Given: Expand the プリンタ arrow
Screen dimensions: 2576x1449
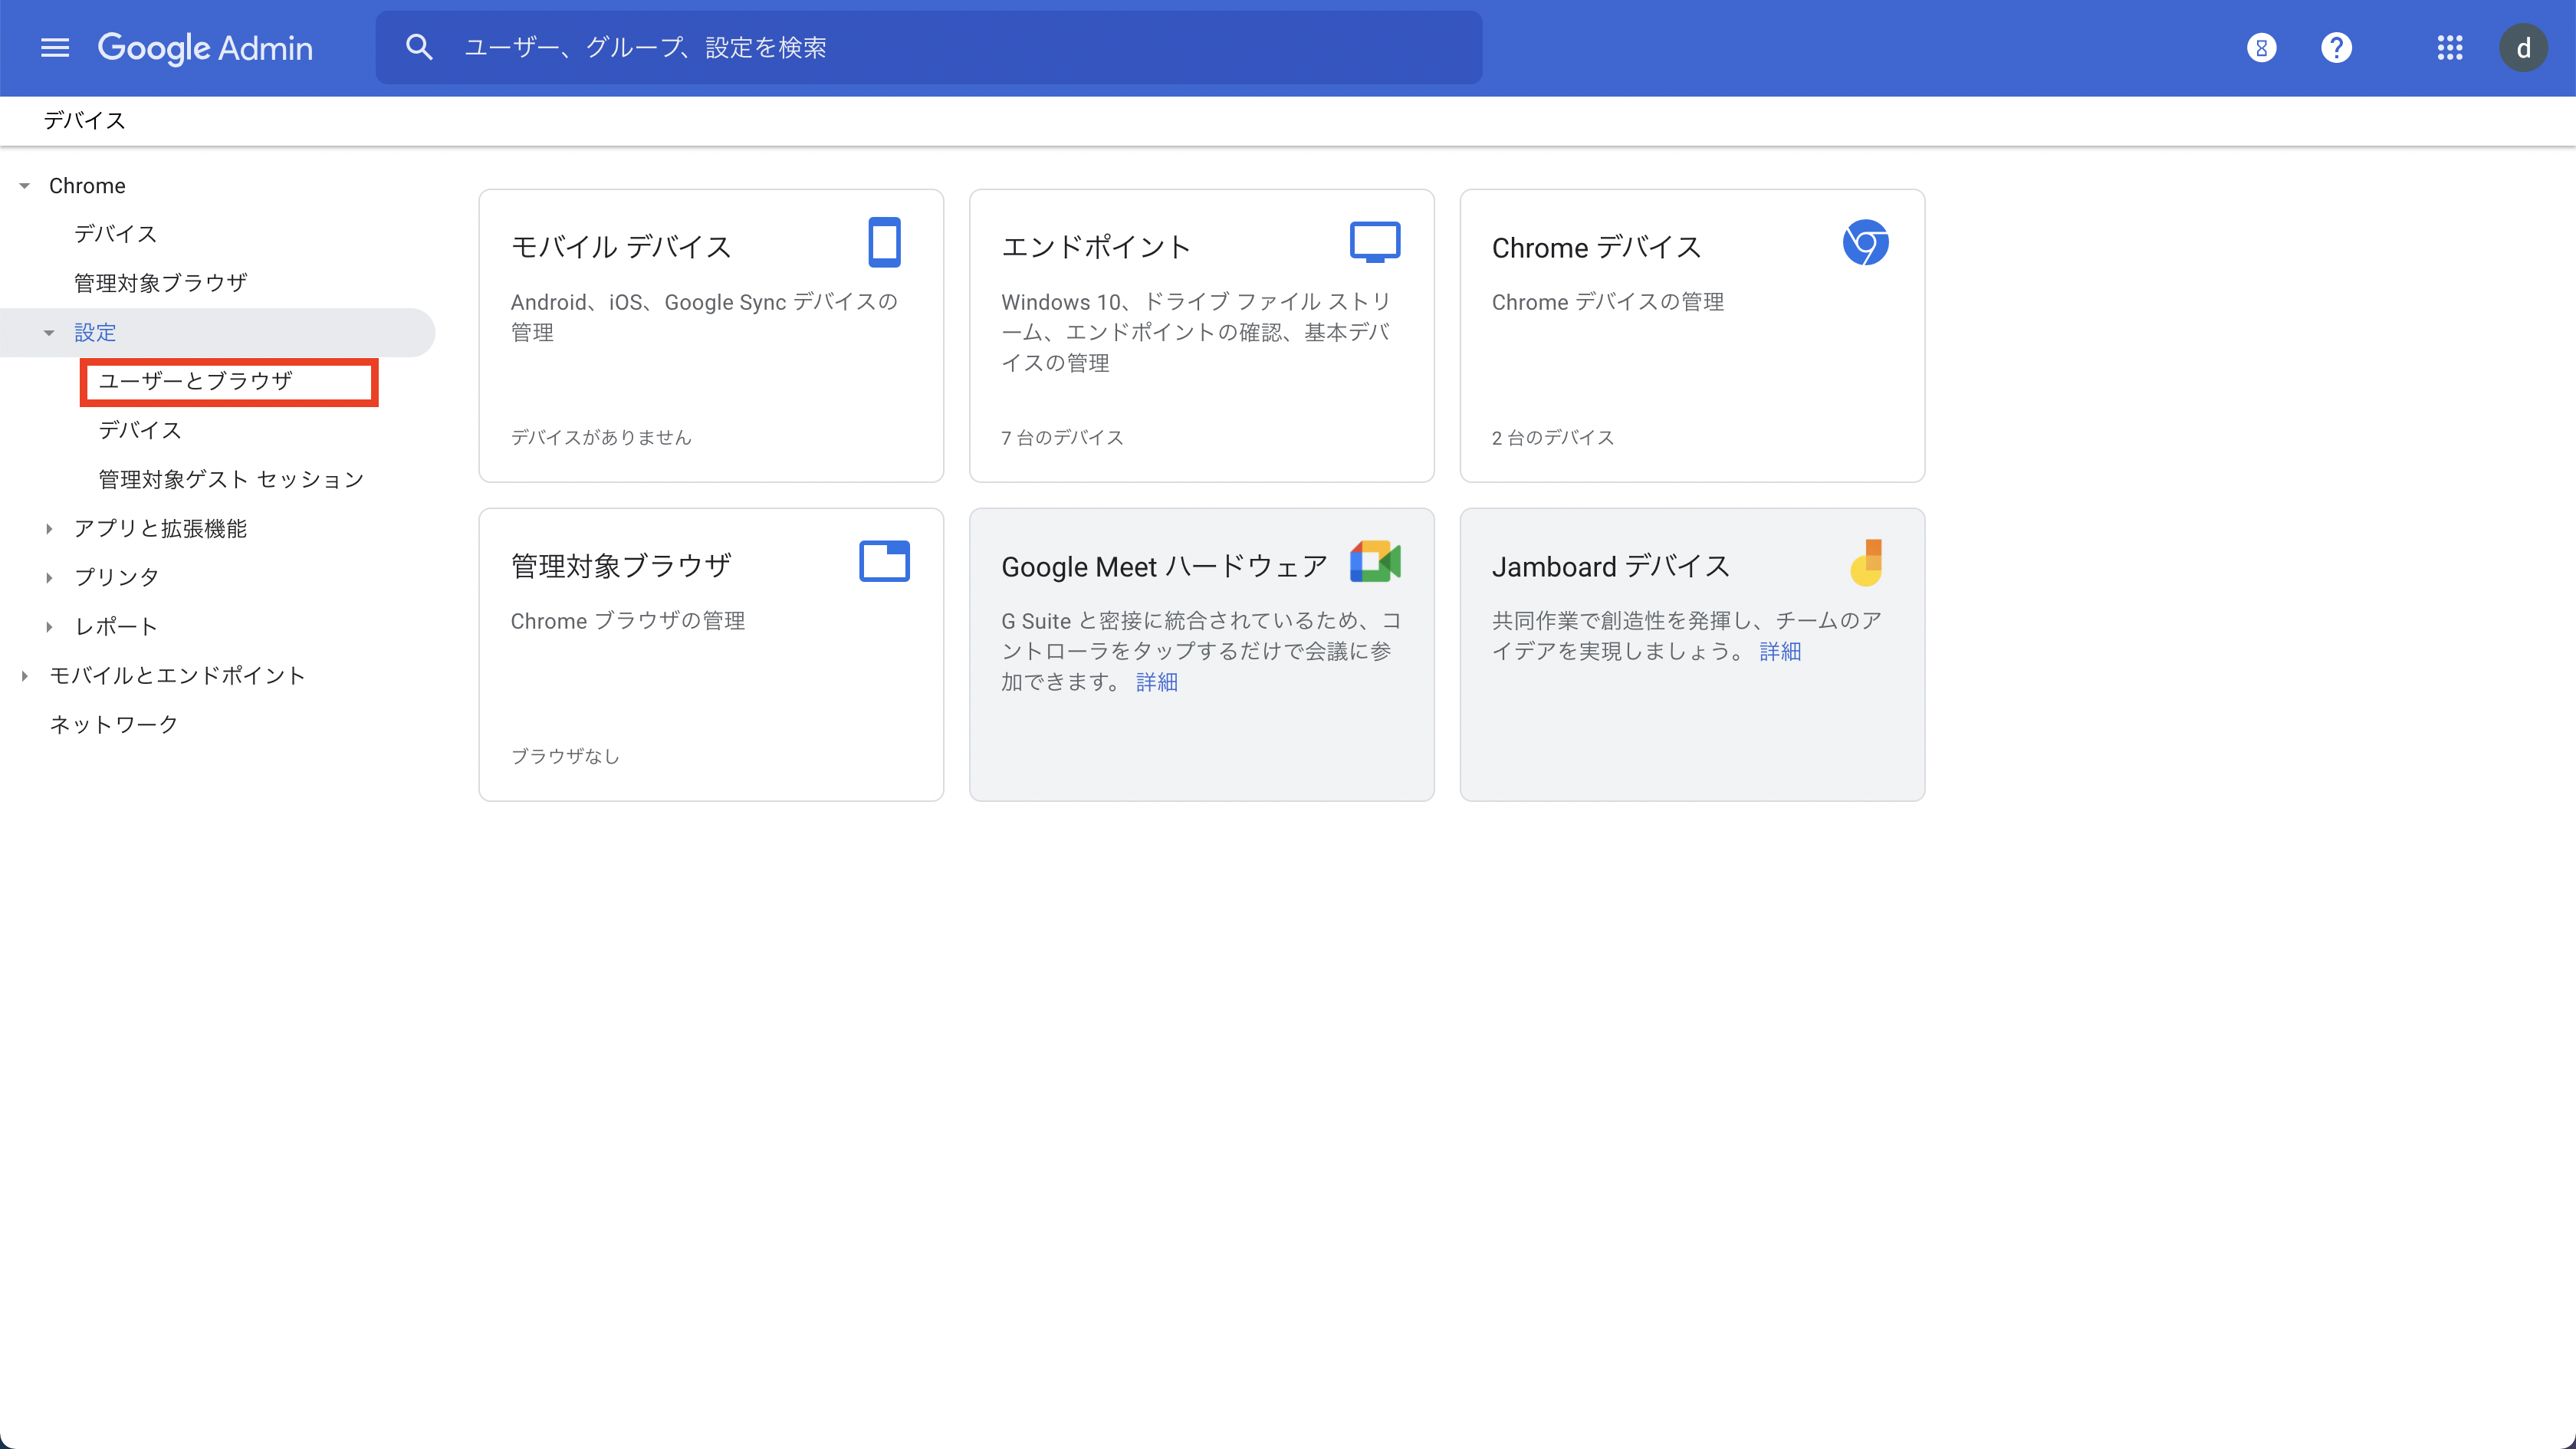Looking at the screenshot, I should click(x=49, y=578).
